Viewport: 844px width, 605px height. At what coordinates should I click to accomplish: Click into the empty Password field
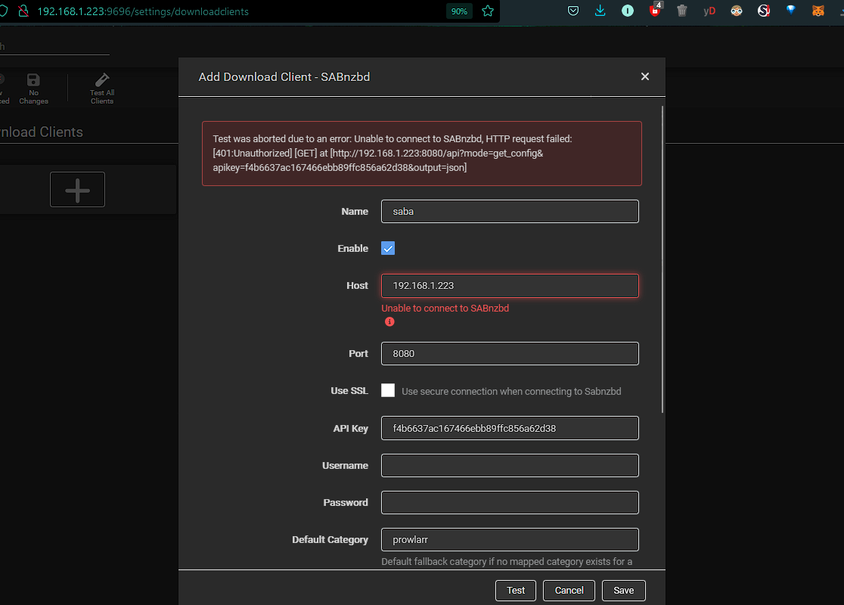(x=510, y=503)
